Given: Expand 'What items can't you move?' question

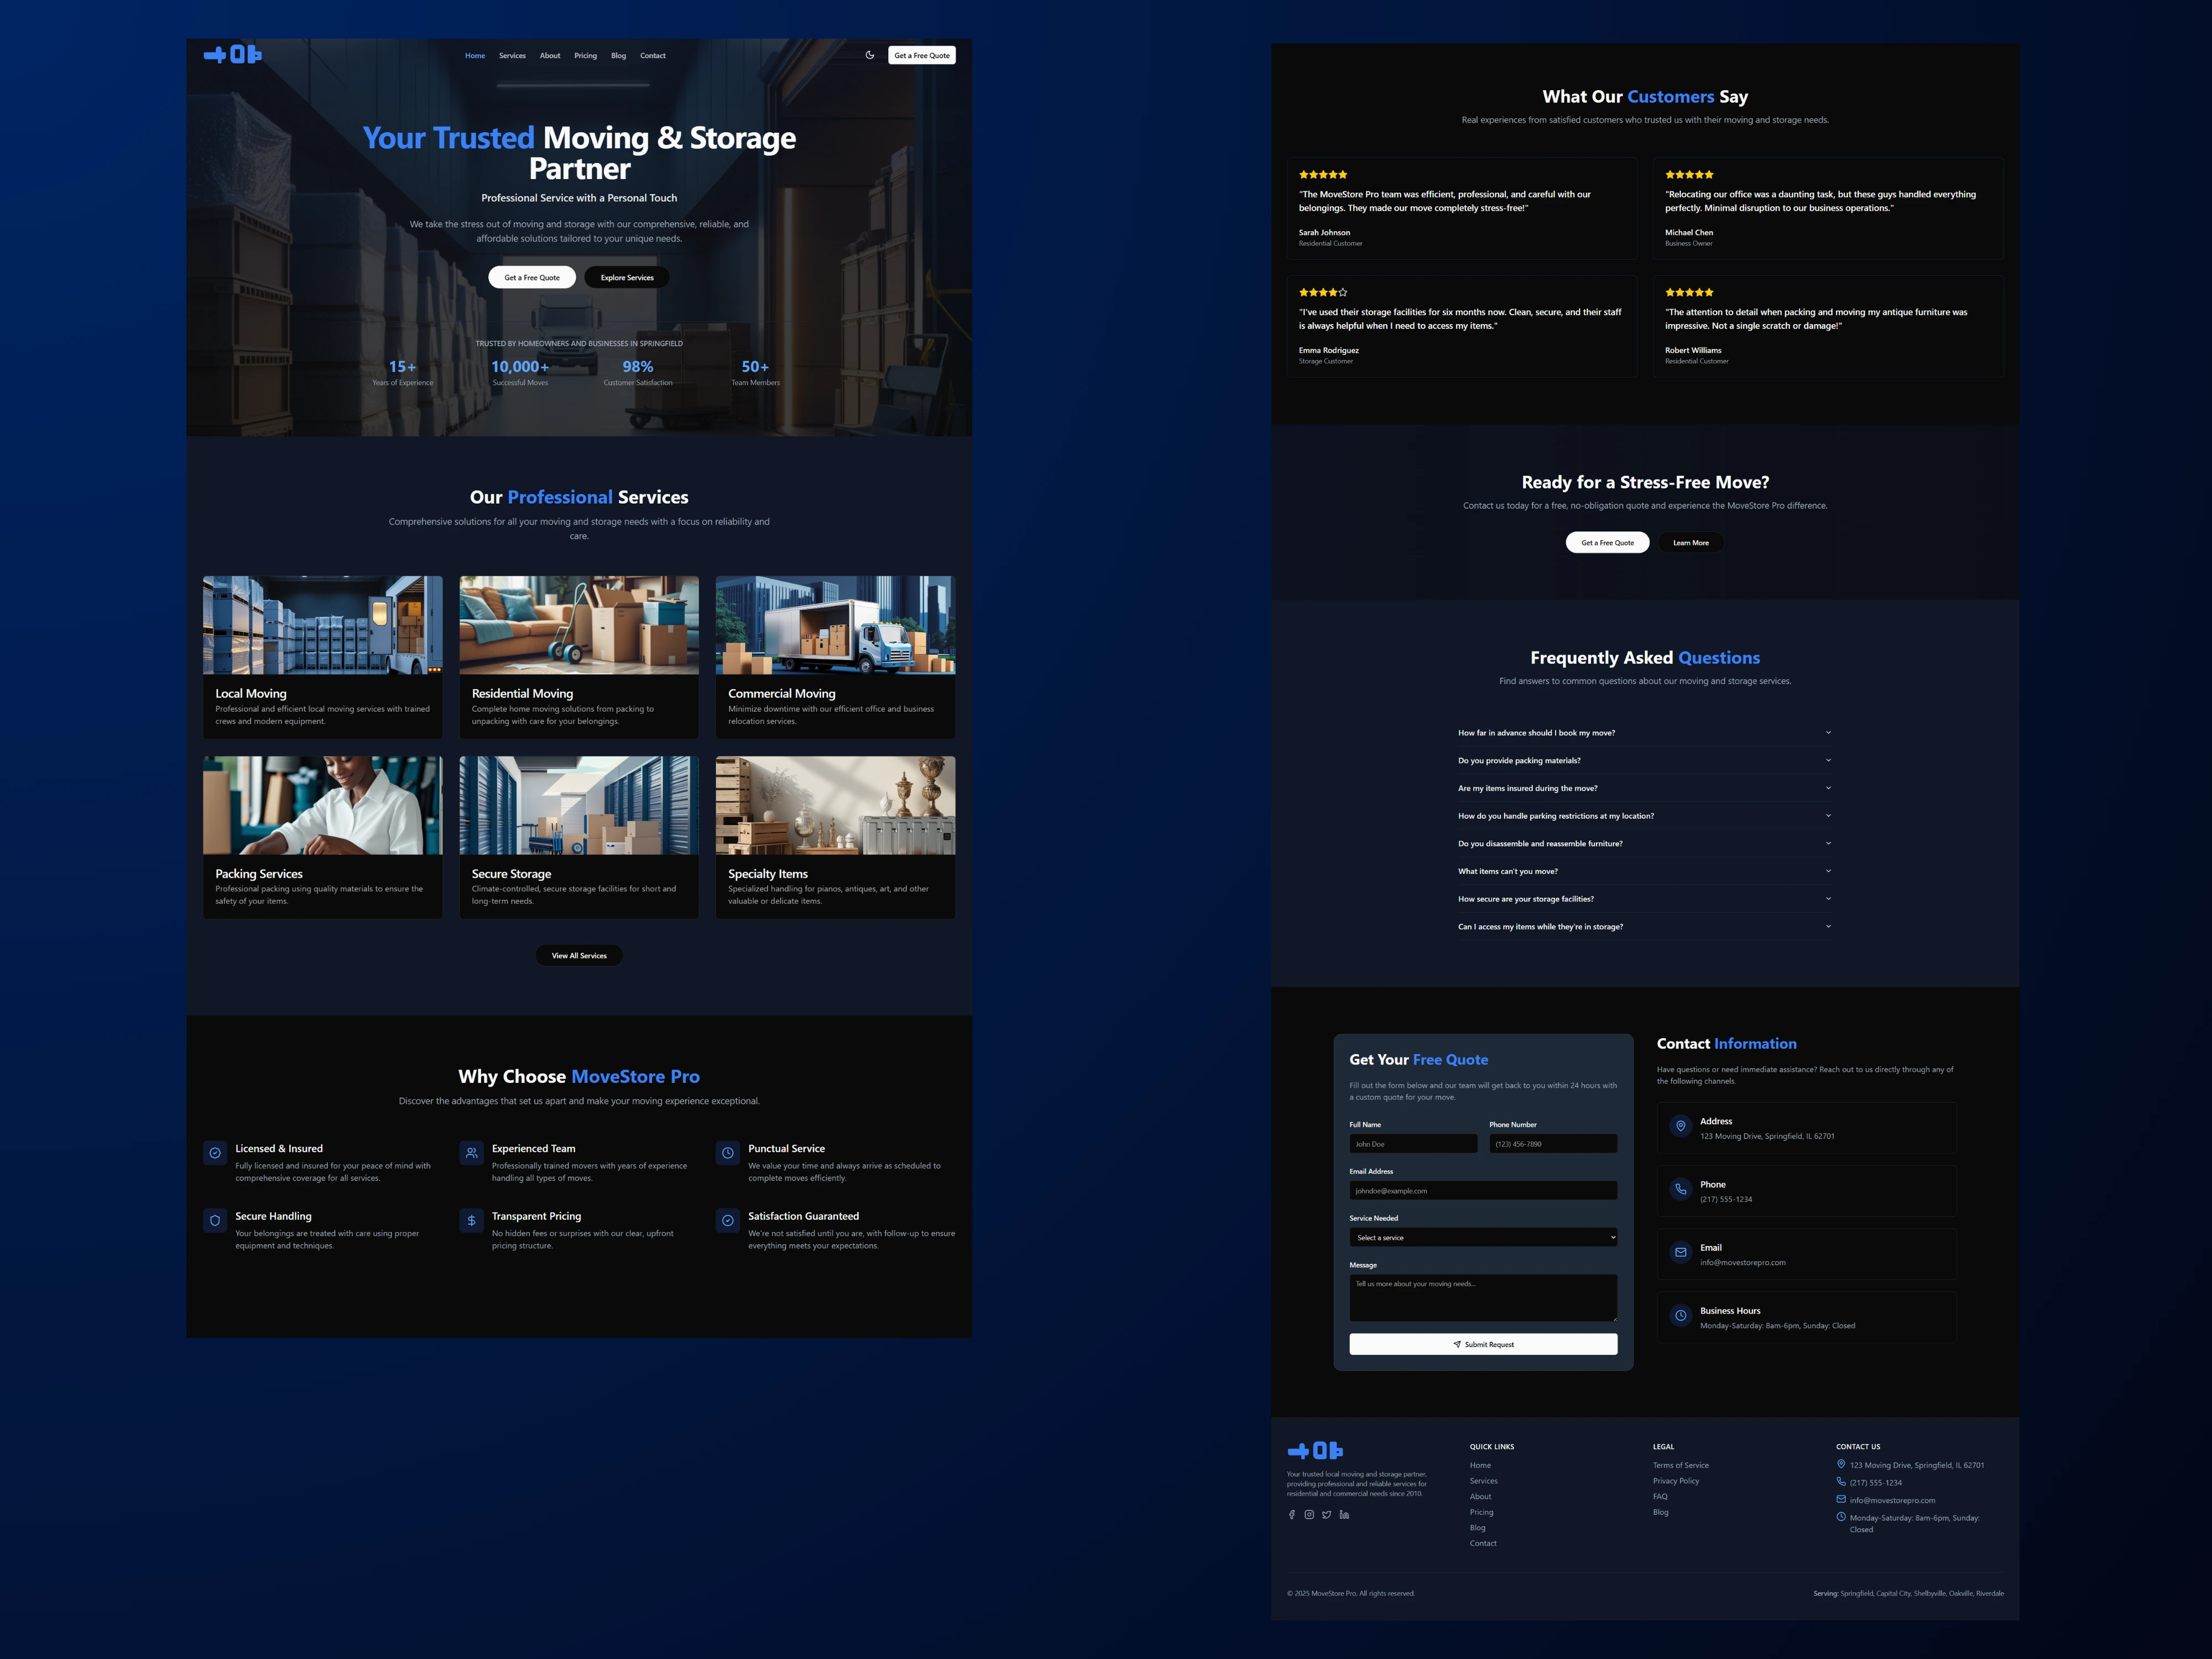Looking at the screenshot, I should 1645,871.
